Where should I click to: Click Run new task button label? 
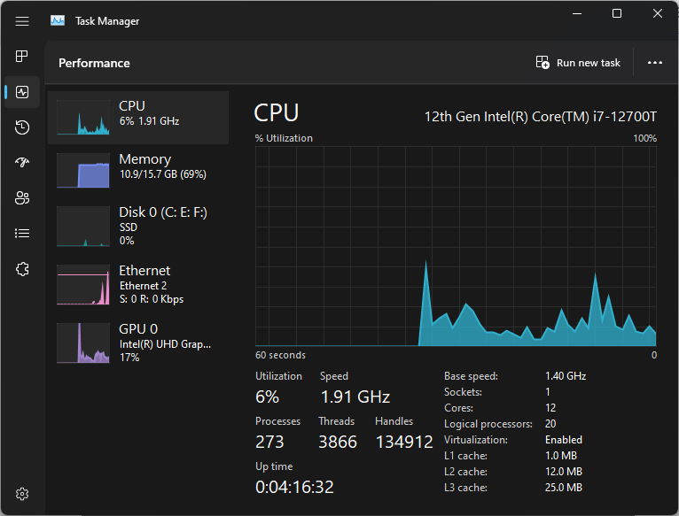[x=588, y=63]
